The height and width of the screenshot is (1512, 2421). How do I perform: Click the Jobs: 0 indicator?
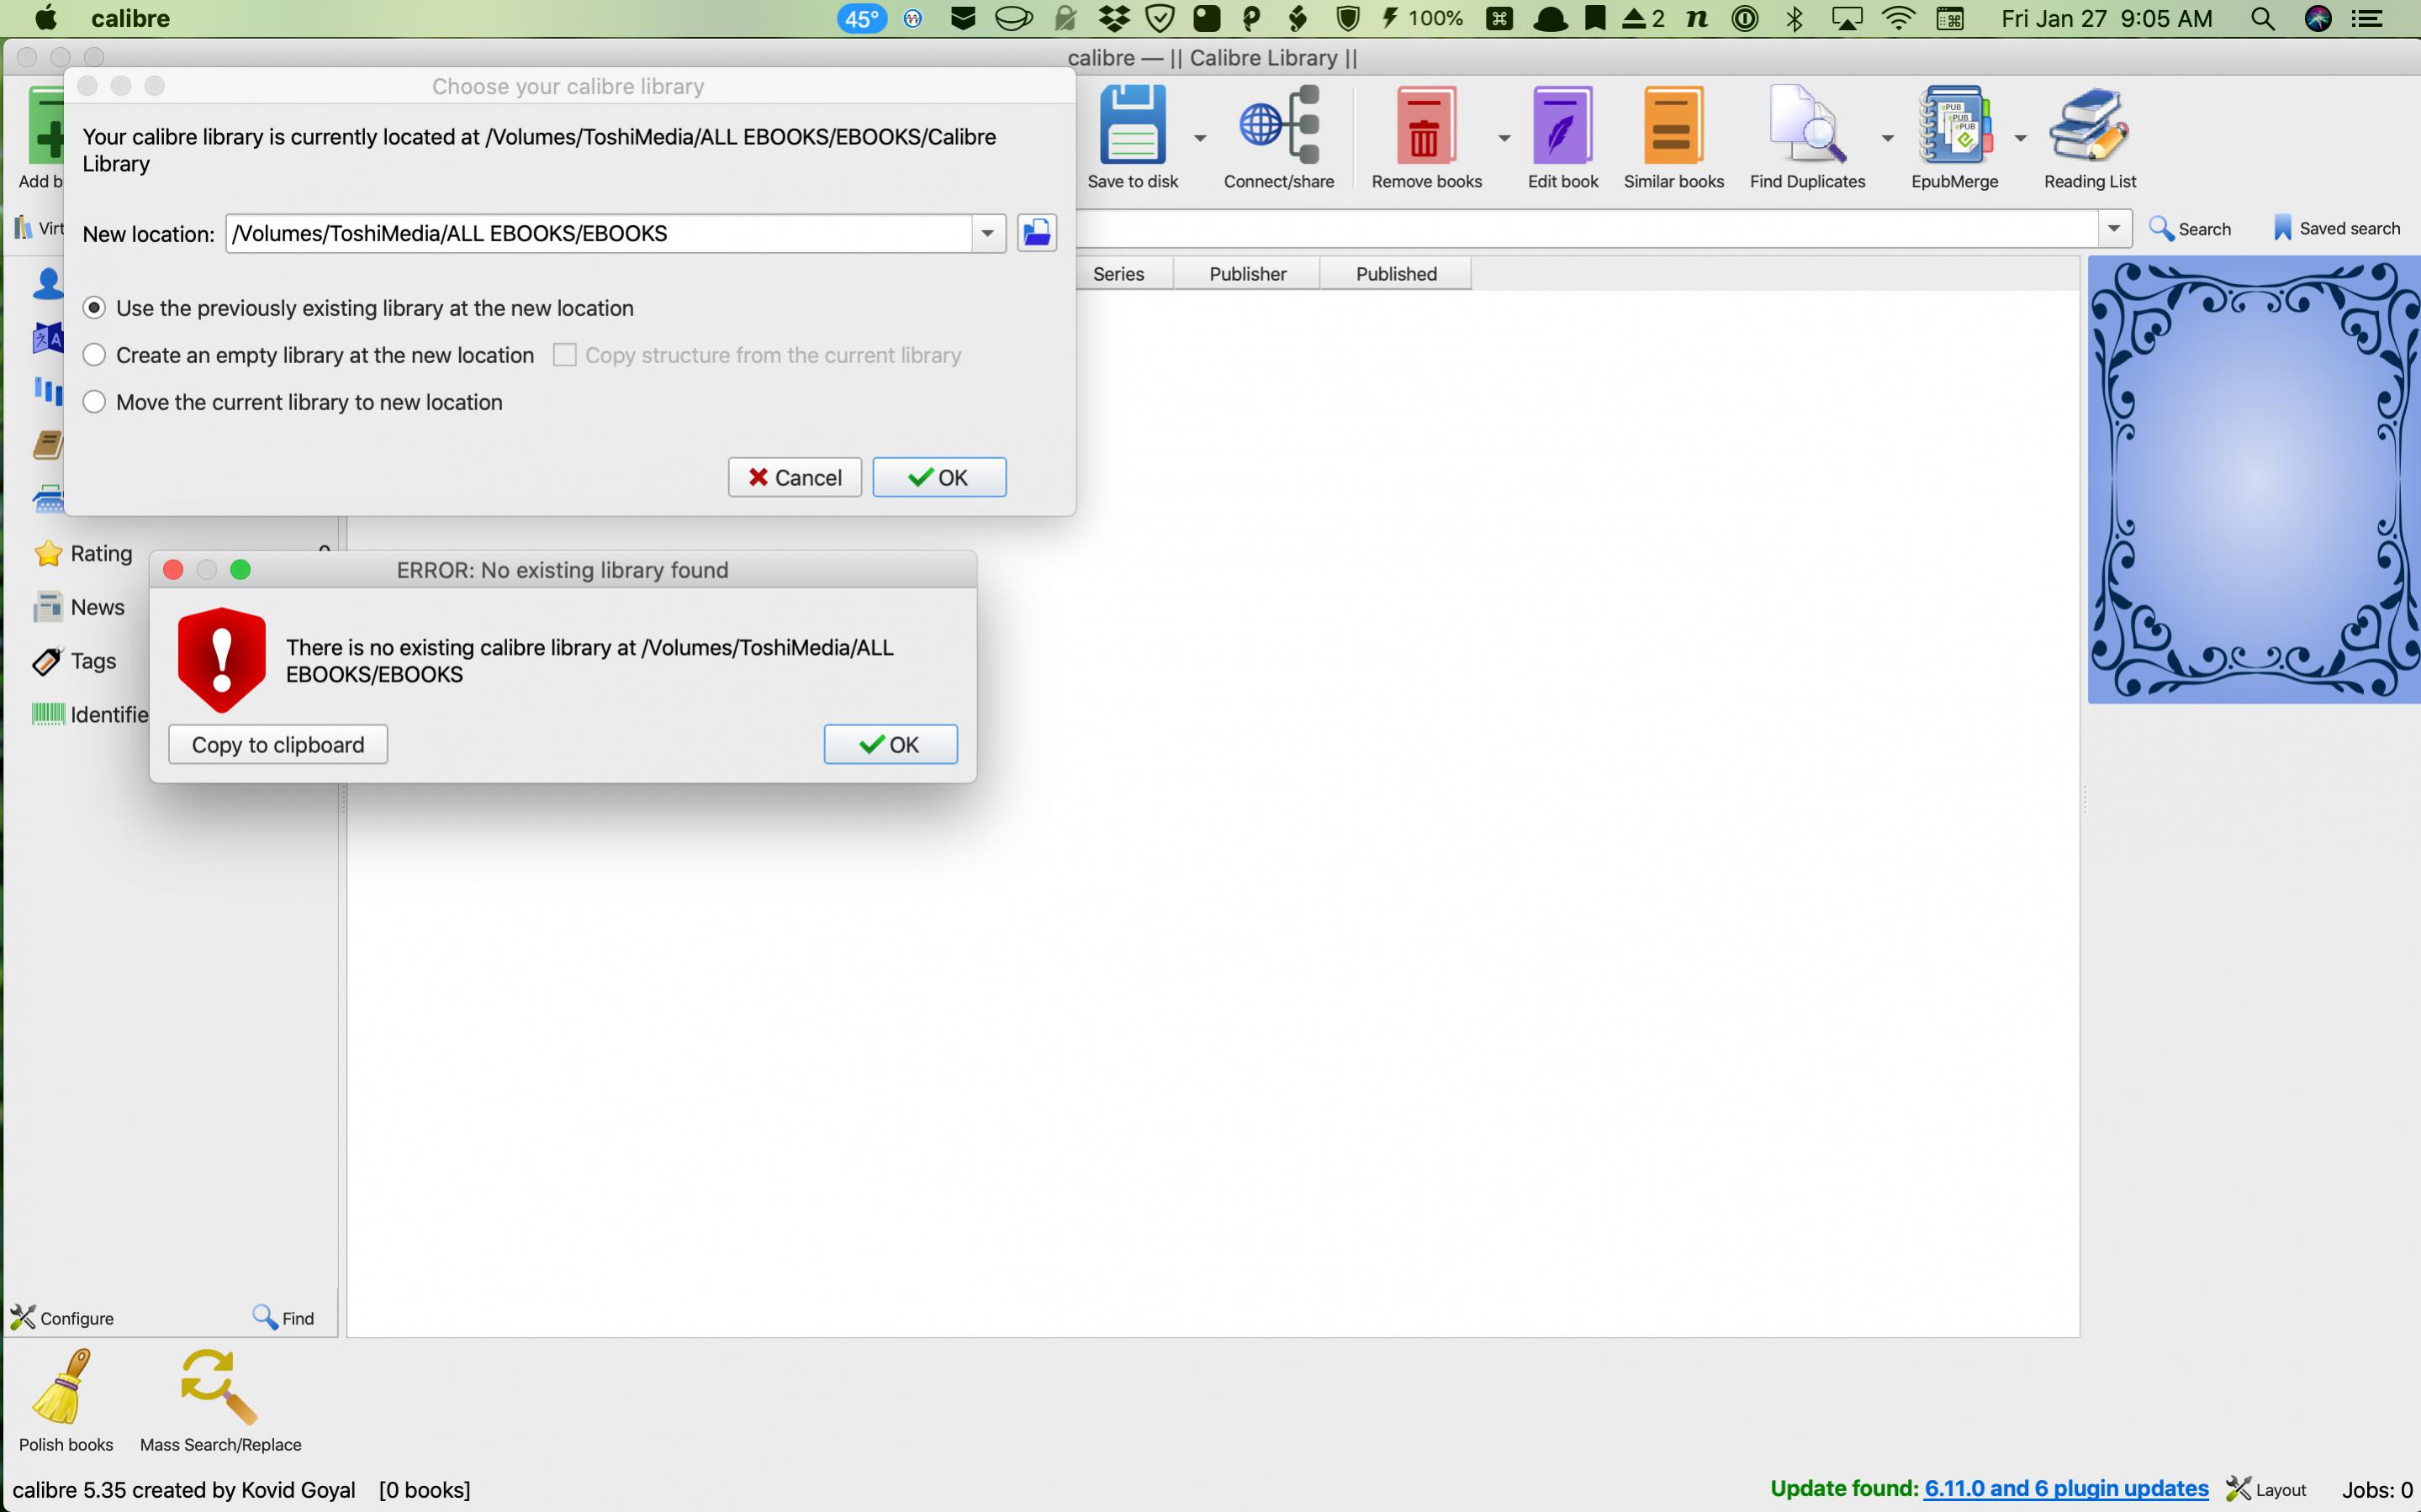click(x=2377, y=1489)
